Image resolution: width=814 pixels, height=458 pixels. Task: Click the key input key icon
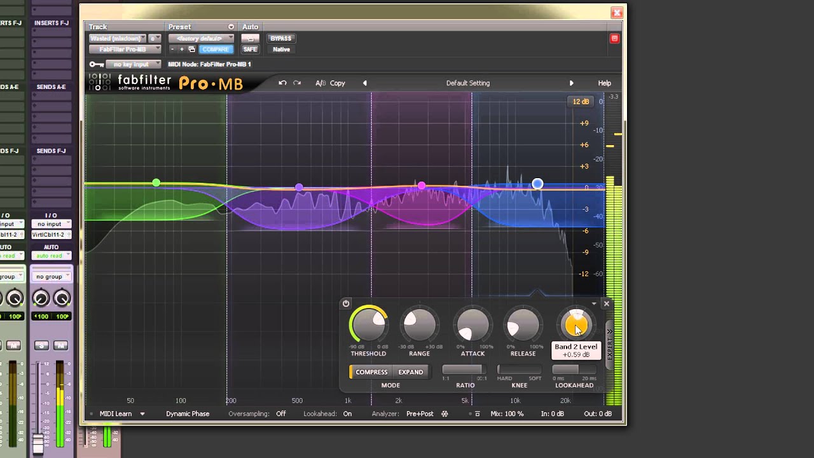click(x=97, y=64)
